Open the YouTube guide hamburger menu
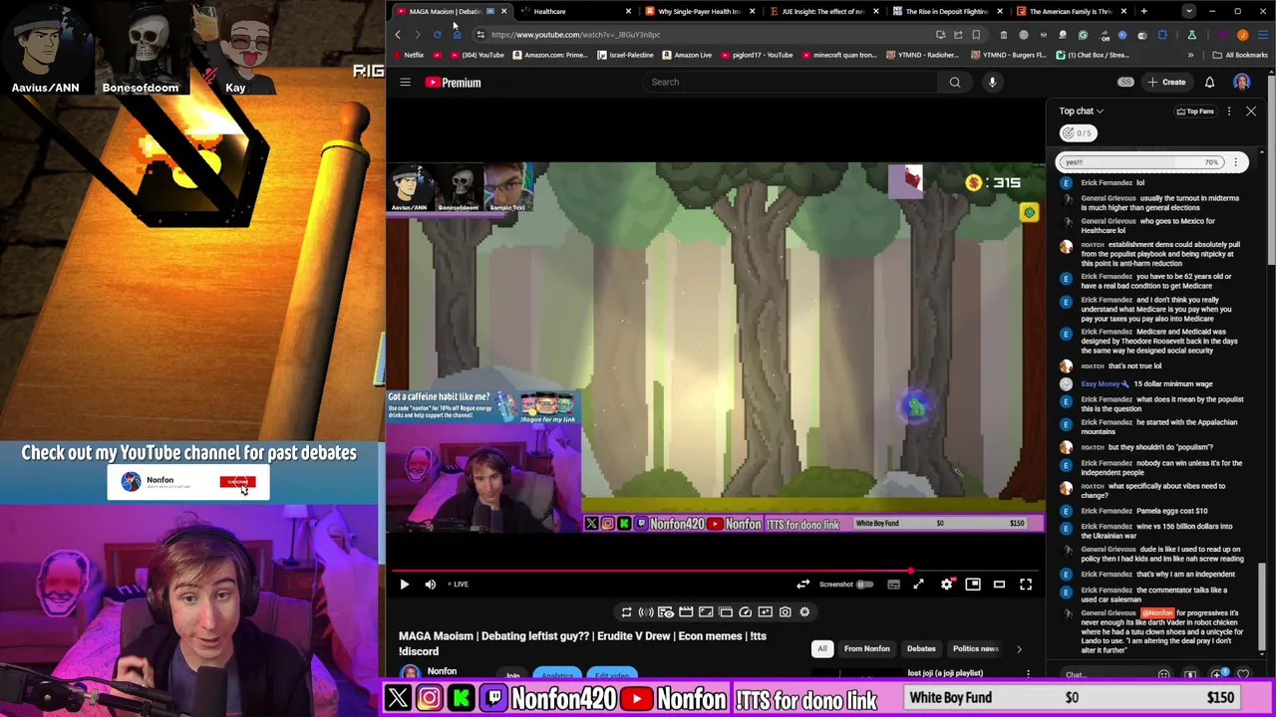This screenshot has height=717, width=1276. coord(405,83)
